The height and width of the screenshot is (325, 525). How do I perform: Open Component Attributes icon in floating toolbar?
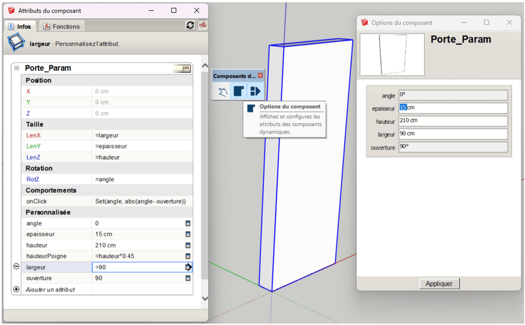(x=255, y=92)
